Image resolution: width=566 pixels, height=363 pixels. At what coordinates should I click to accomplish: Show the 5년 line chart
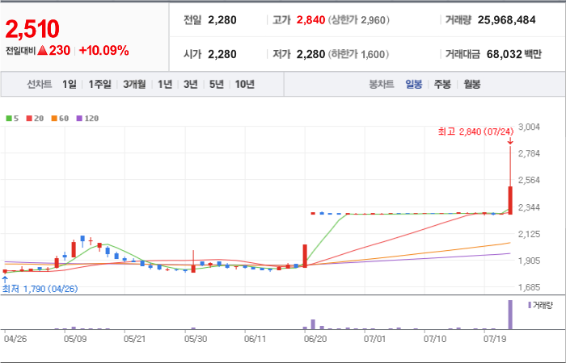coord(217,84)
